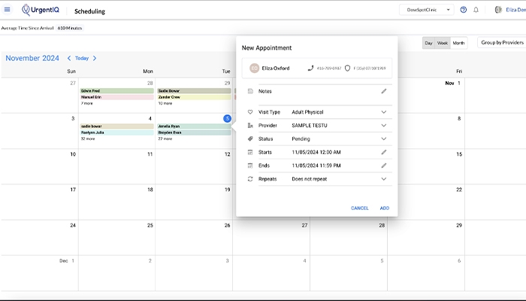Open Sadie Bowar appointment on October 29
The image size is (526, 301).
pyautogui.click(x=194, y=91)
